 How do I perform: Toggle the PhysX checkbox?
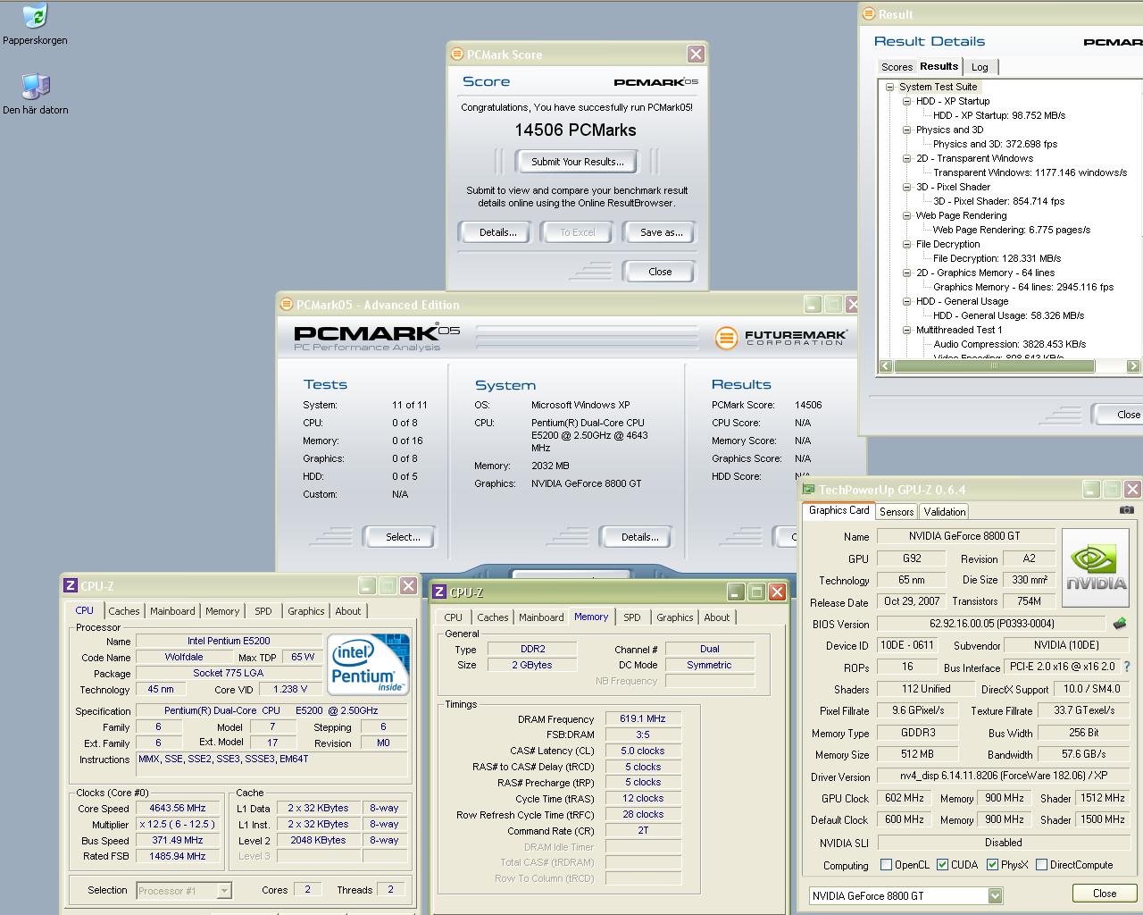pyautogui.click(x=992, y=864)
